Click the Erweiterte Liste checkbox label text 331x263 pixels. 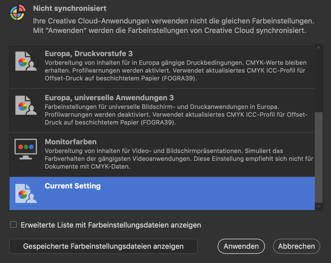(111, 225)
